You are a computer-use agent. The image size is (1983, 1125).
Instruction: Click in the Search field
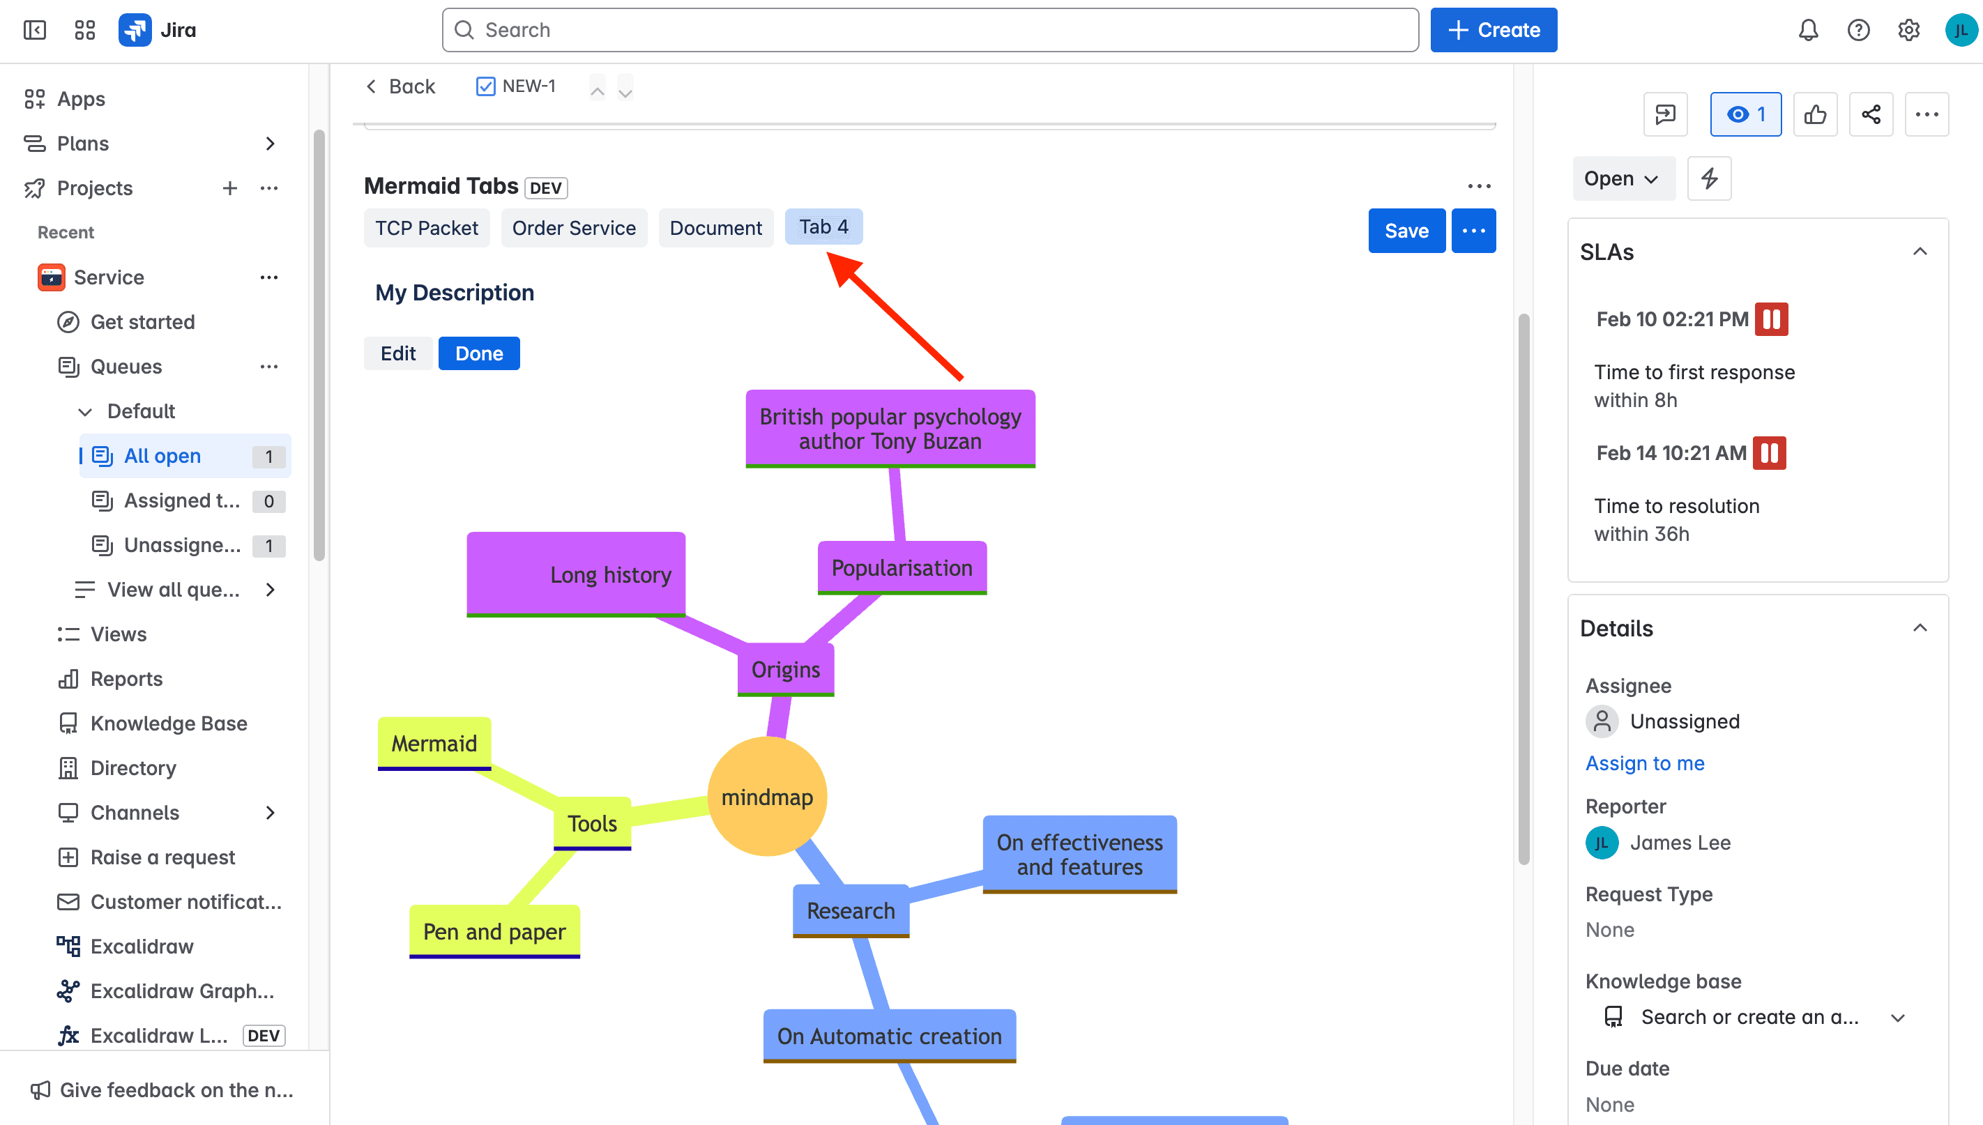[x=930, y=30]
